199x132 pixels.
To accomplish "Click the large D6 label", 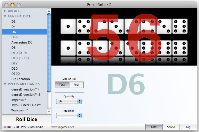I will (x=126, y=84).
